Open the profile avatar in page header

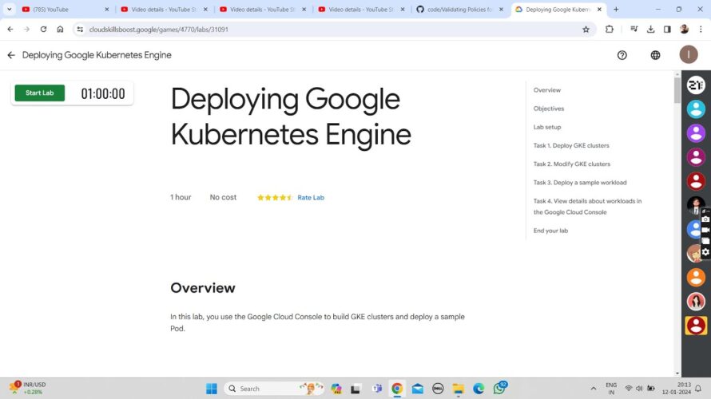(x=689, y=55)
